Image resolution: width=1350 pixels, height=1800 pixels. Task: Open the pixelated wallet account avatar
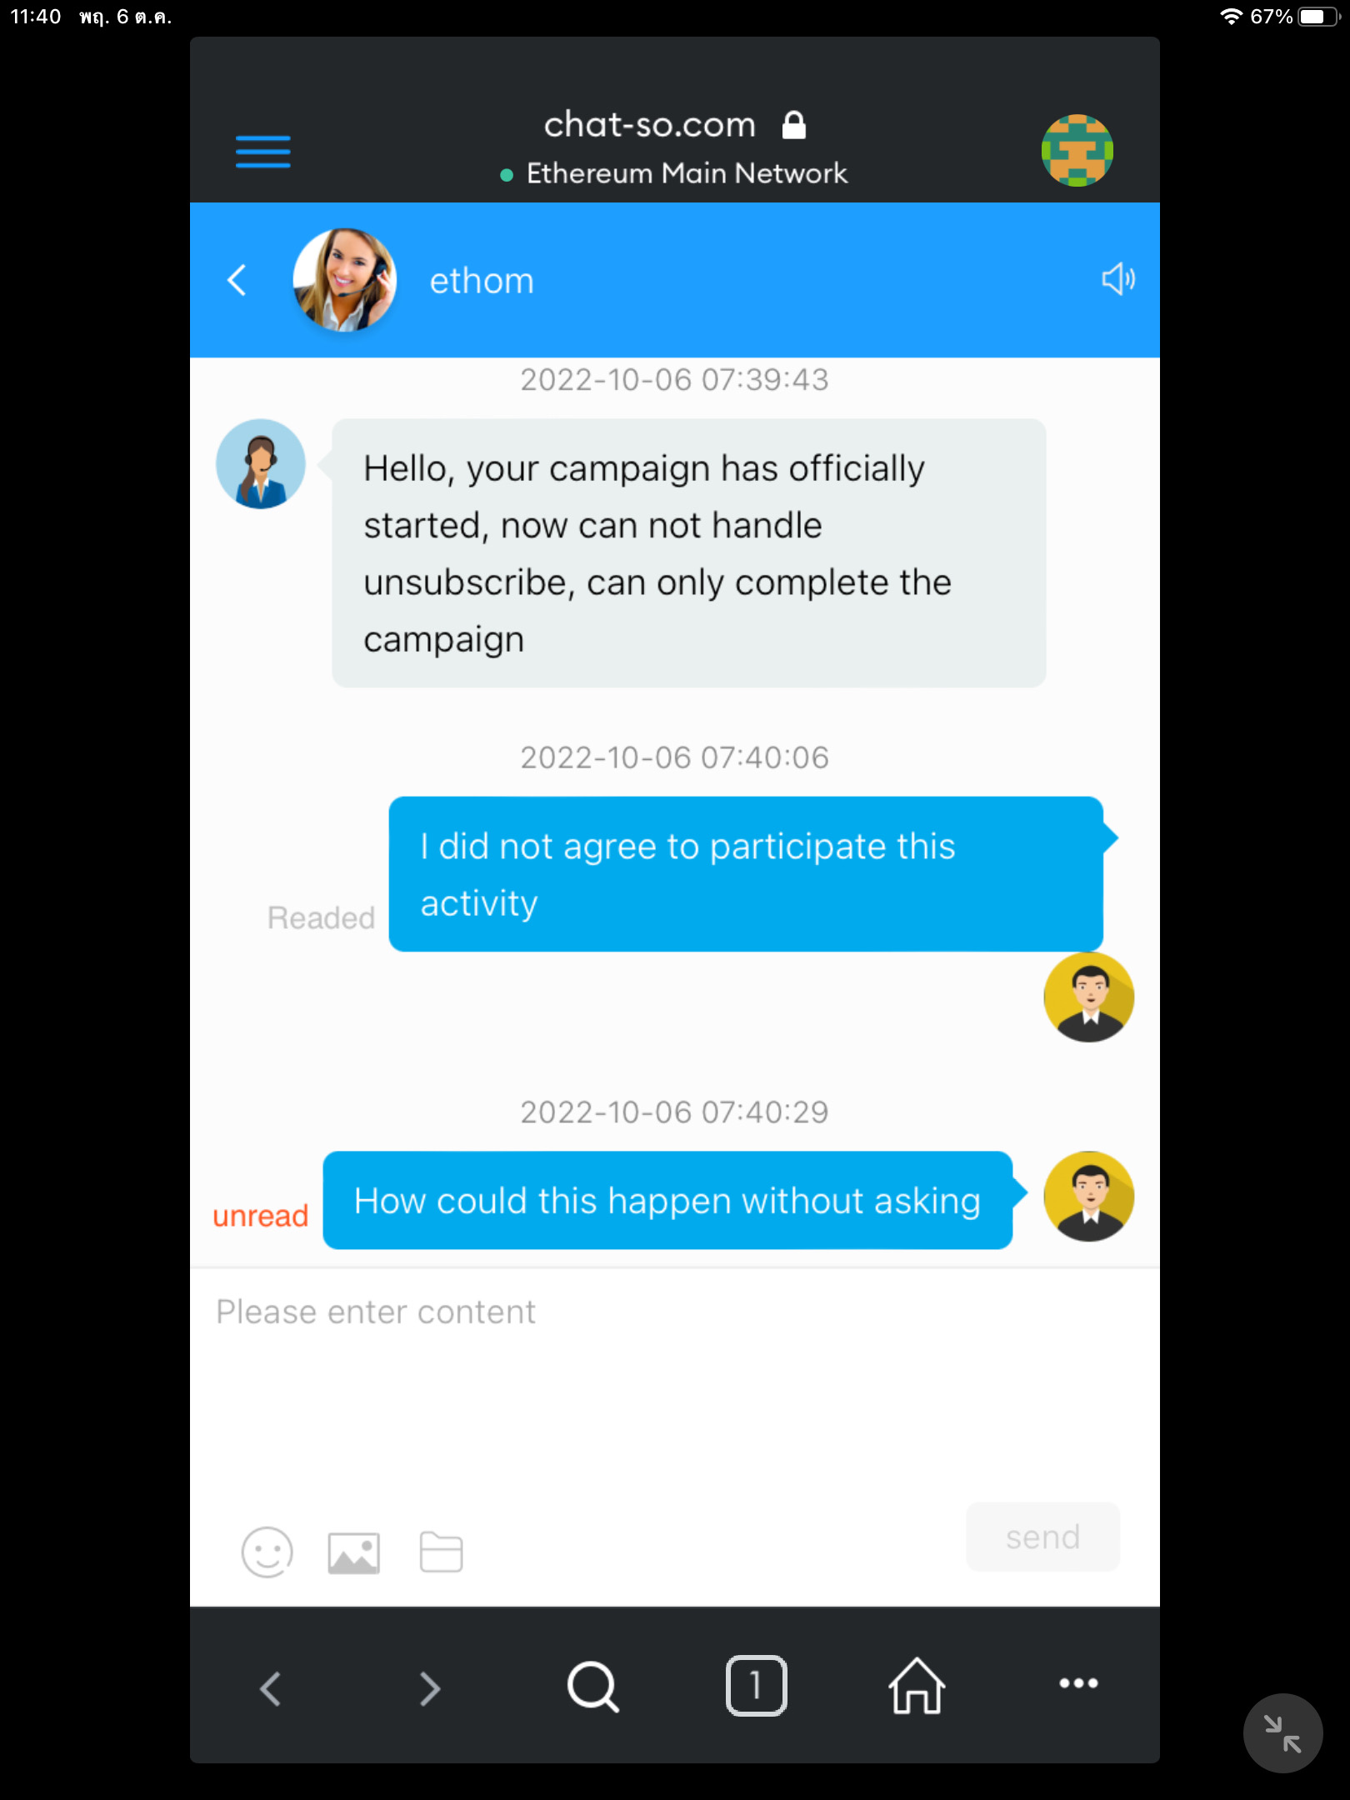pos(1077,150)
